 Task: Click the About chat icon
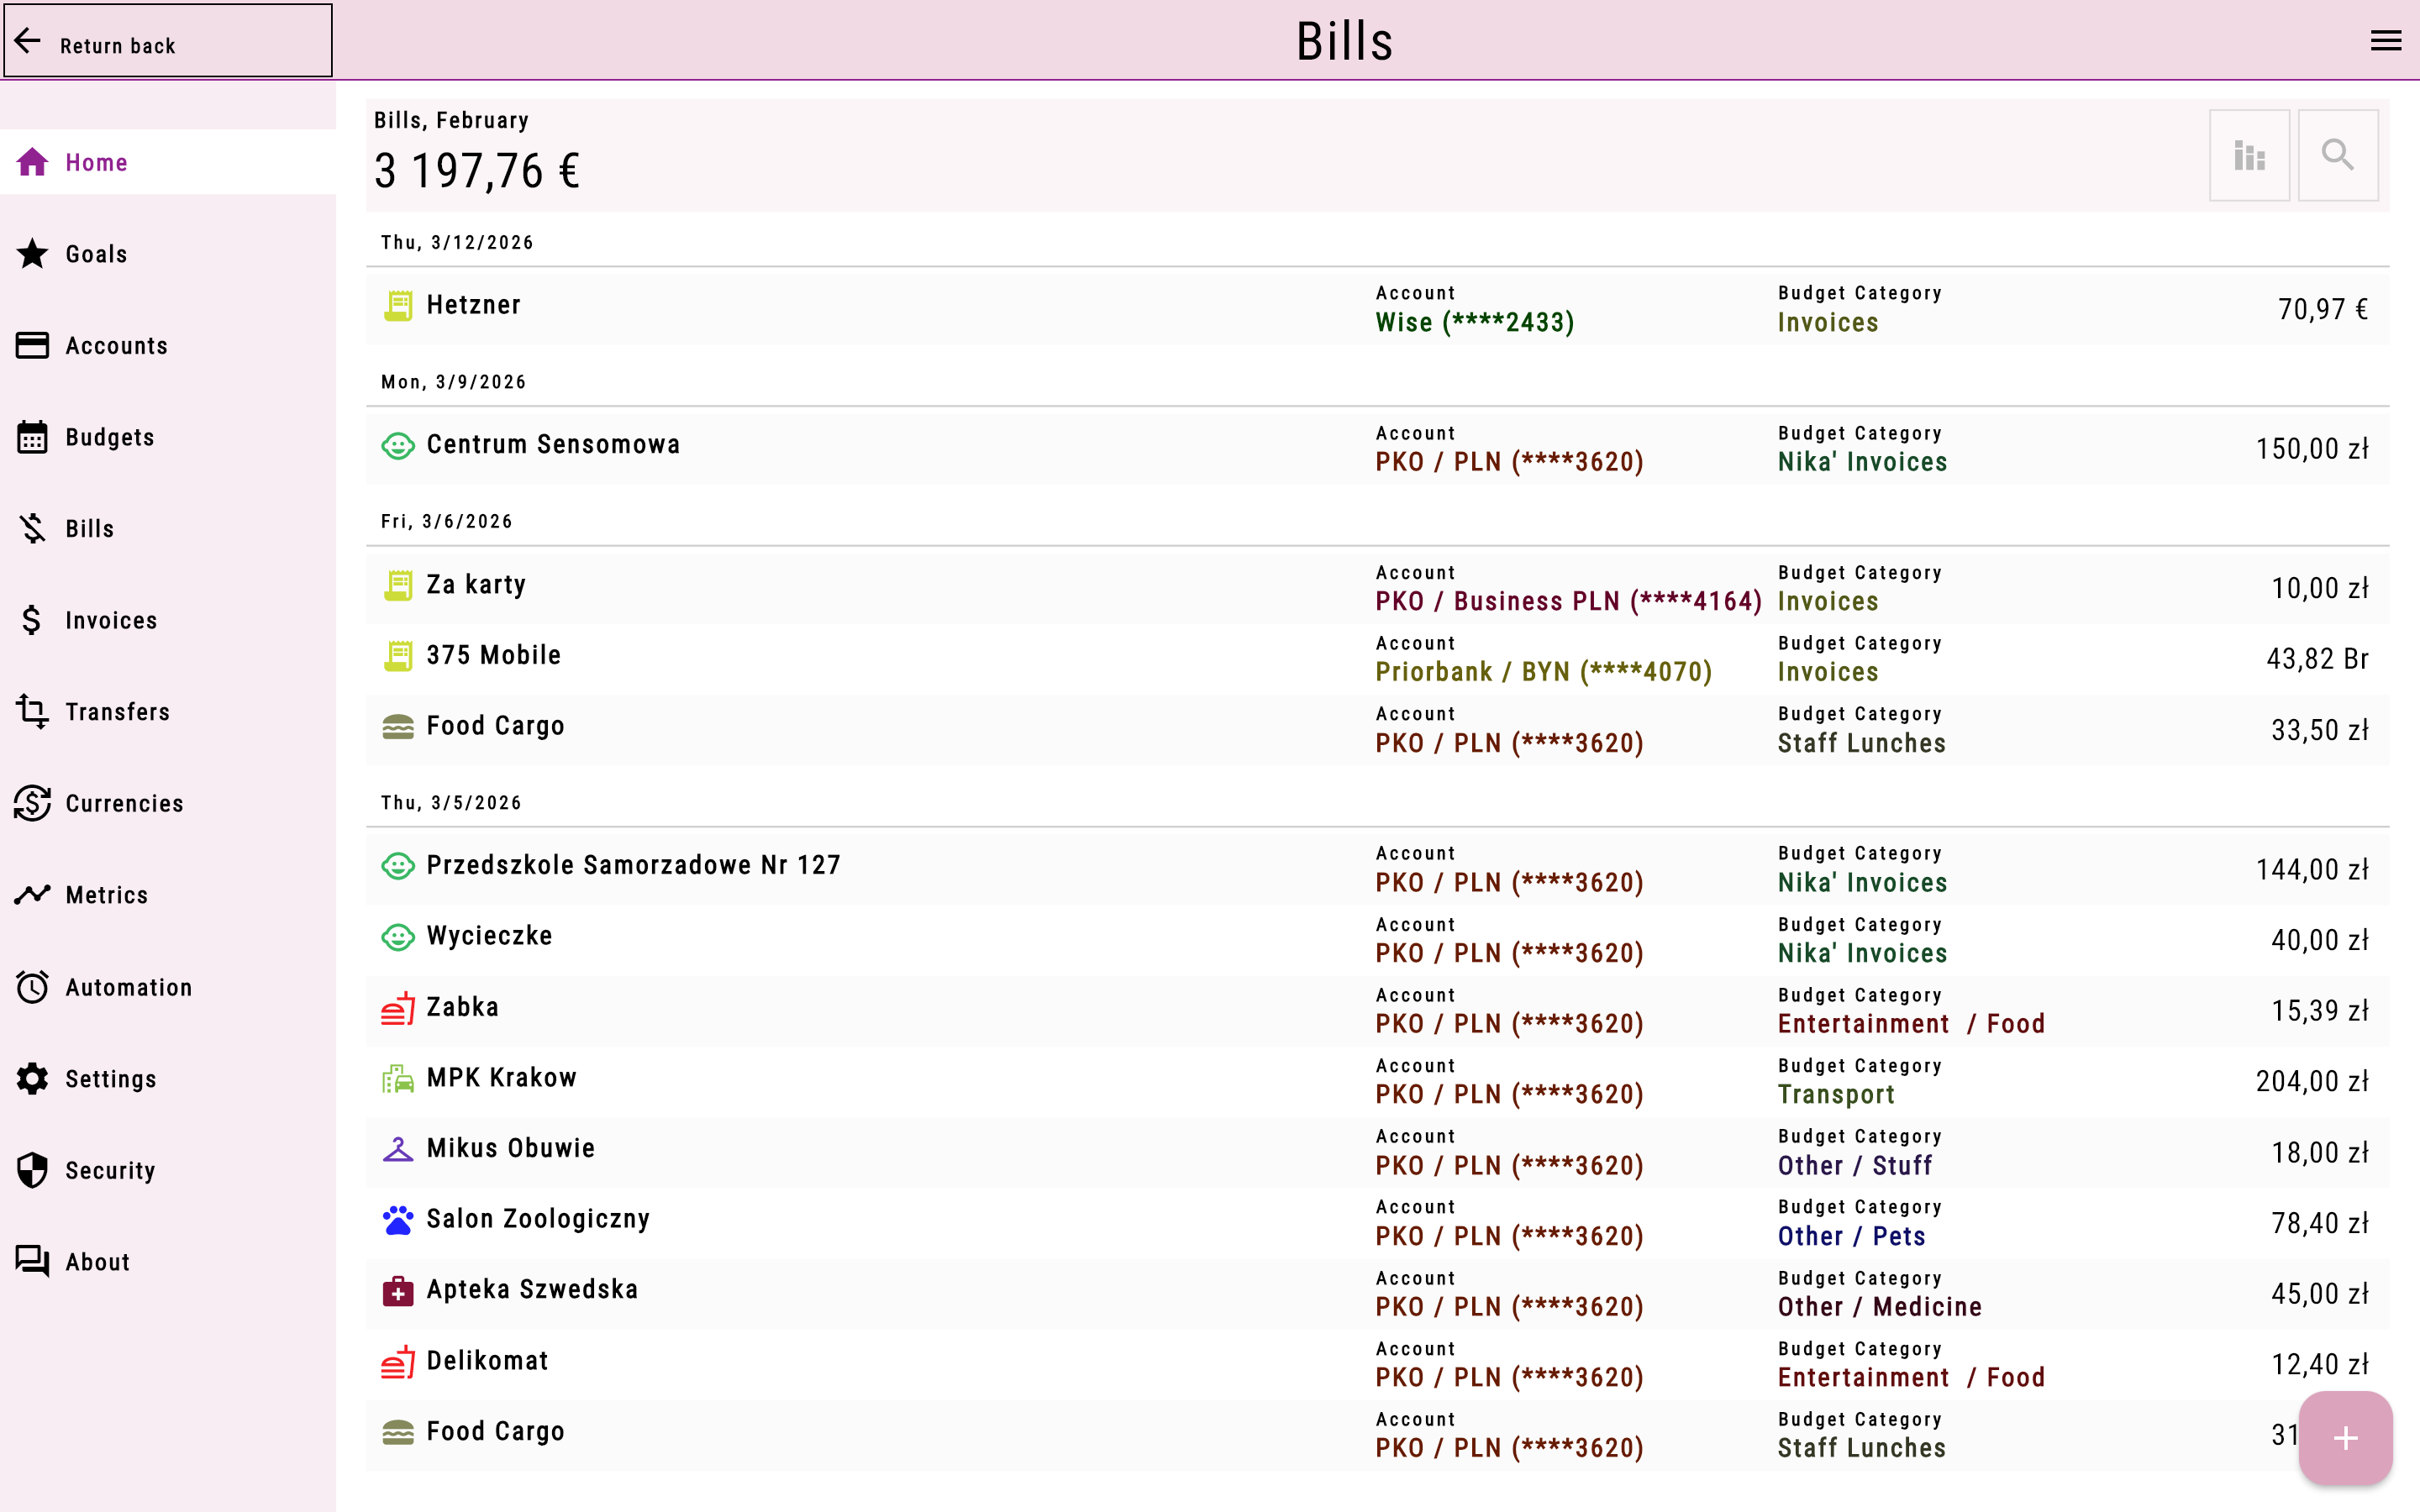32,1262
